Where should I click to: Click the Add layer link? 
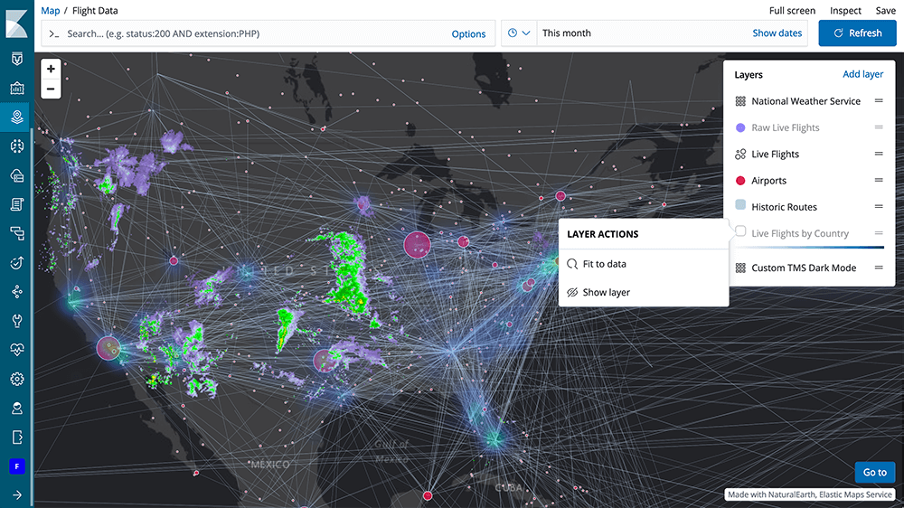[862, 74]
